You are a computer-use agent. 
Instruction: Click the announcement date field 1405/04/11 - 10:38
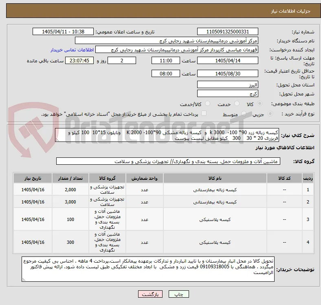click(x=63, y=31)
